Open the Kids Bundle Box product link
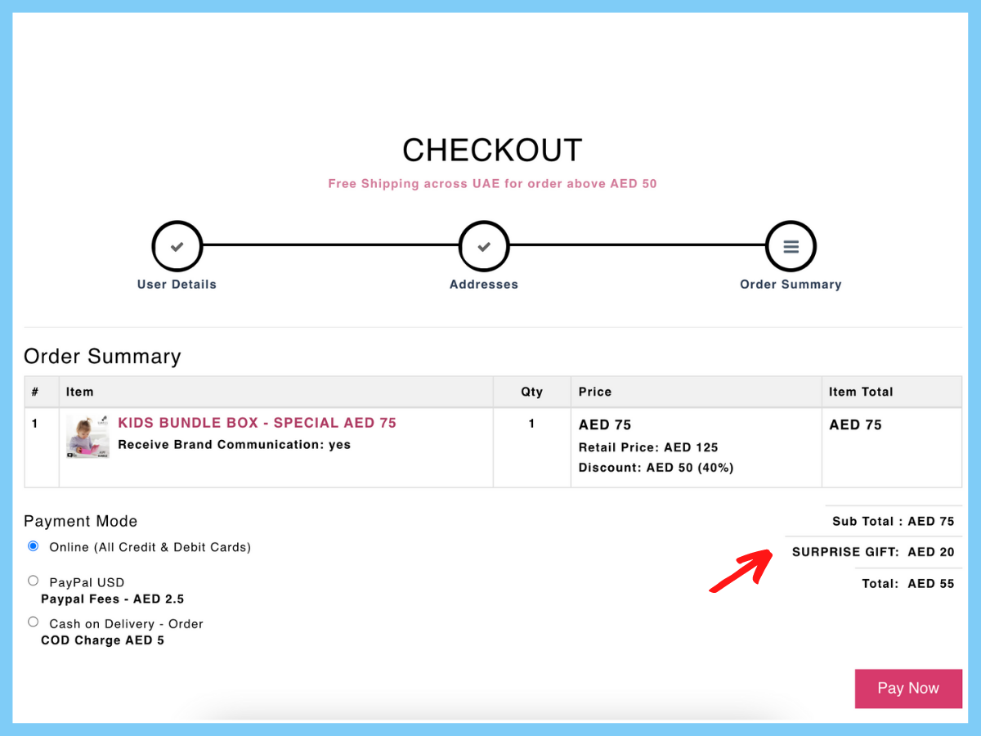981x736 pixels. pos(258,423)
